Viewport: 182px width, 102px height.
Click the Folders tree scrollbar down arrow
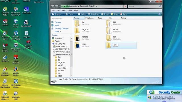coord(71,76)
